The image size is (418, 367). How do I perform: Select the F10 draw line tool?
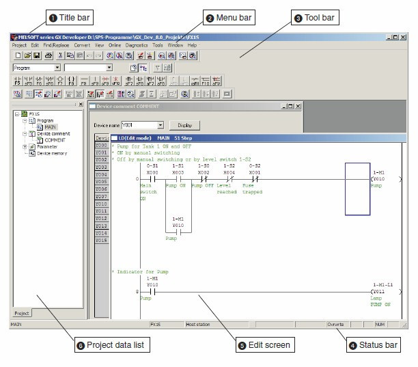pos(206,81)
